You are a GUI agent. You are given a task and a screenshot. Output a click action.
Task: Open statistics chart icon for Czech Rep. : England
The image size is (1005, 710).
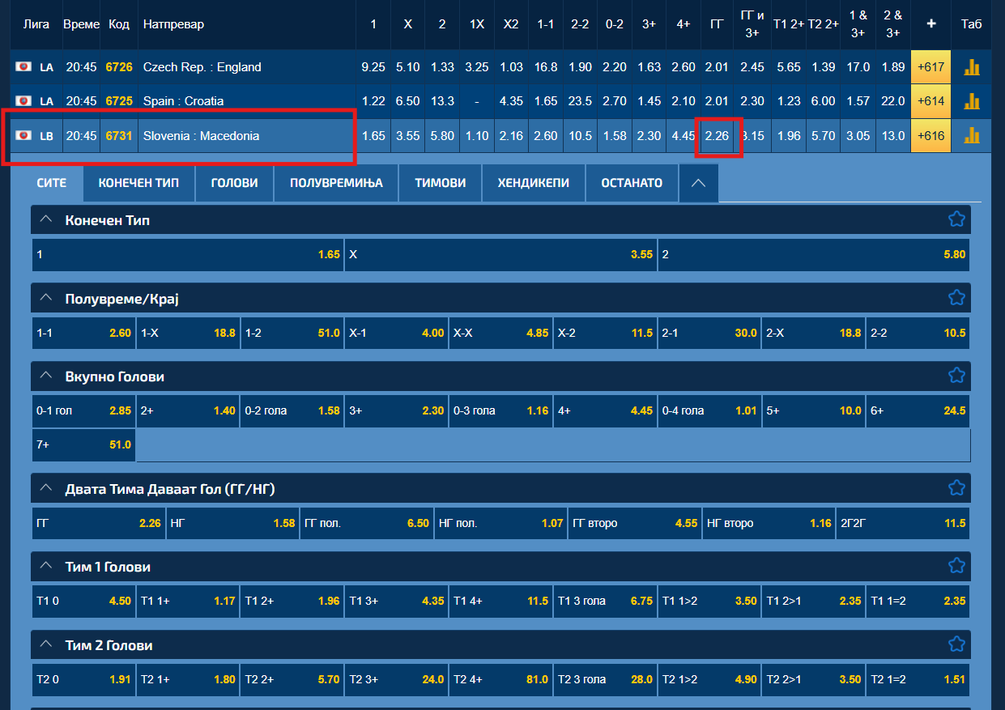971,67
